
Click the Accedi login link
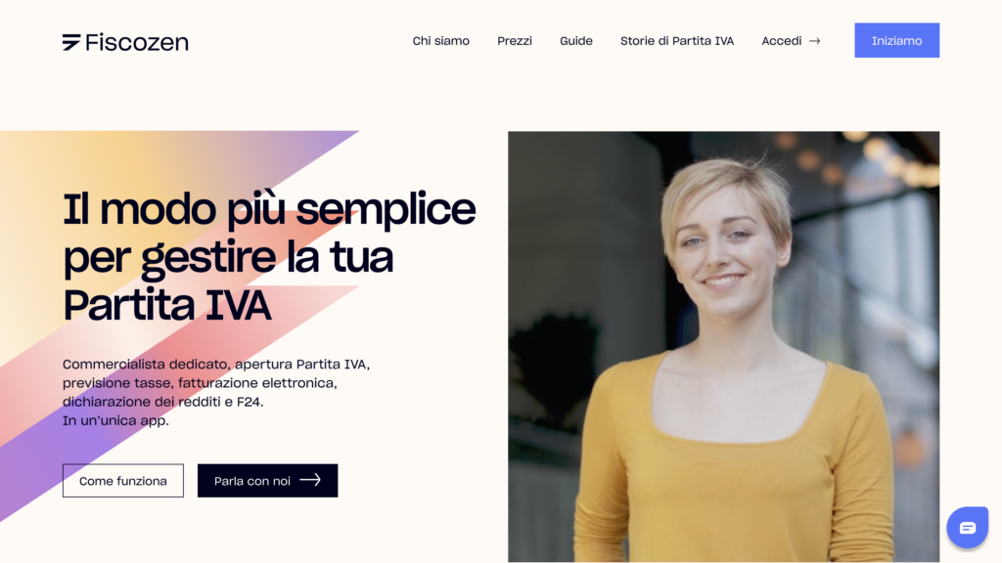[x=782, y=41]
